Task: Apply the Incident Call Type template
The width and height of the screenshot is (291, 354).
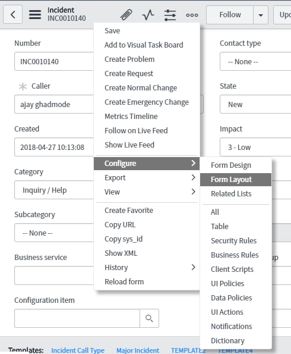Action: point(78,350)
